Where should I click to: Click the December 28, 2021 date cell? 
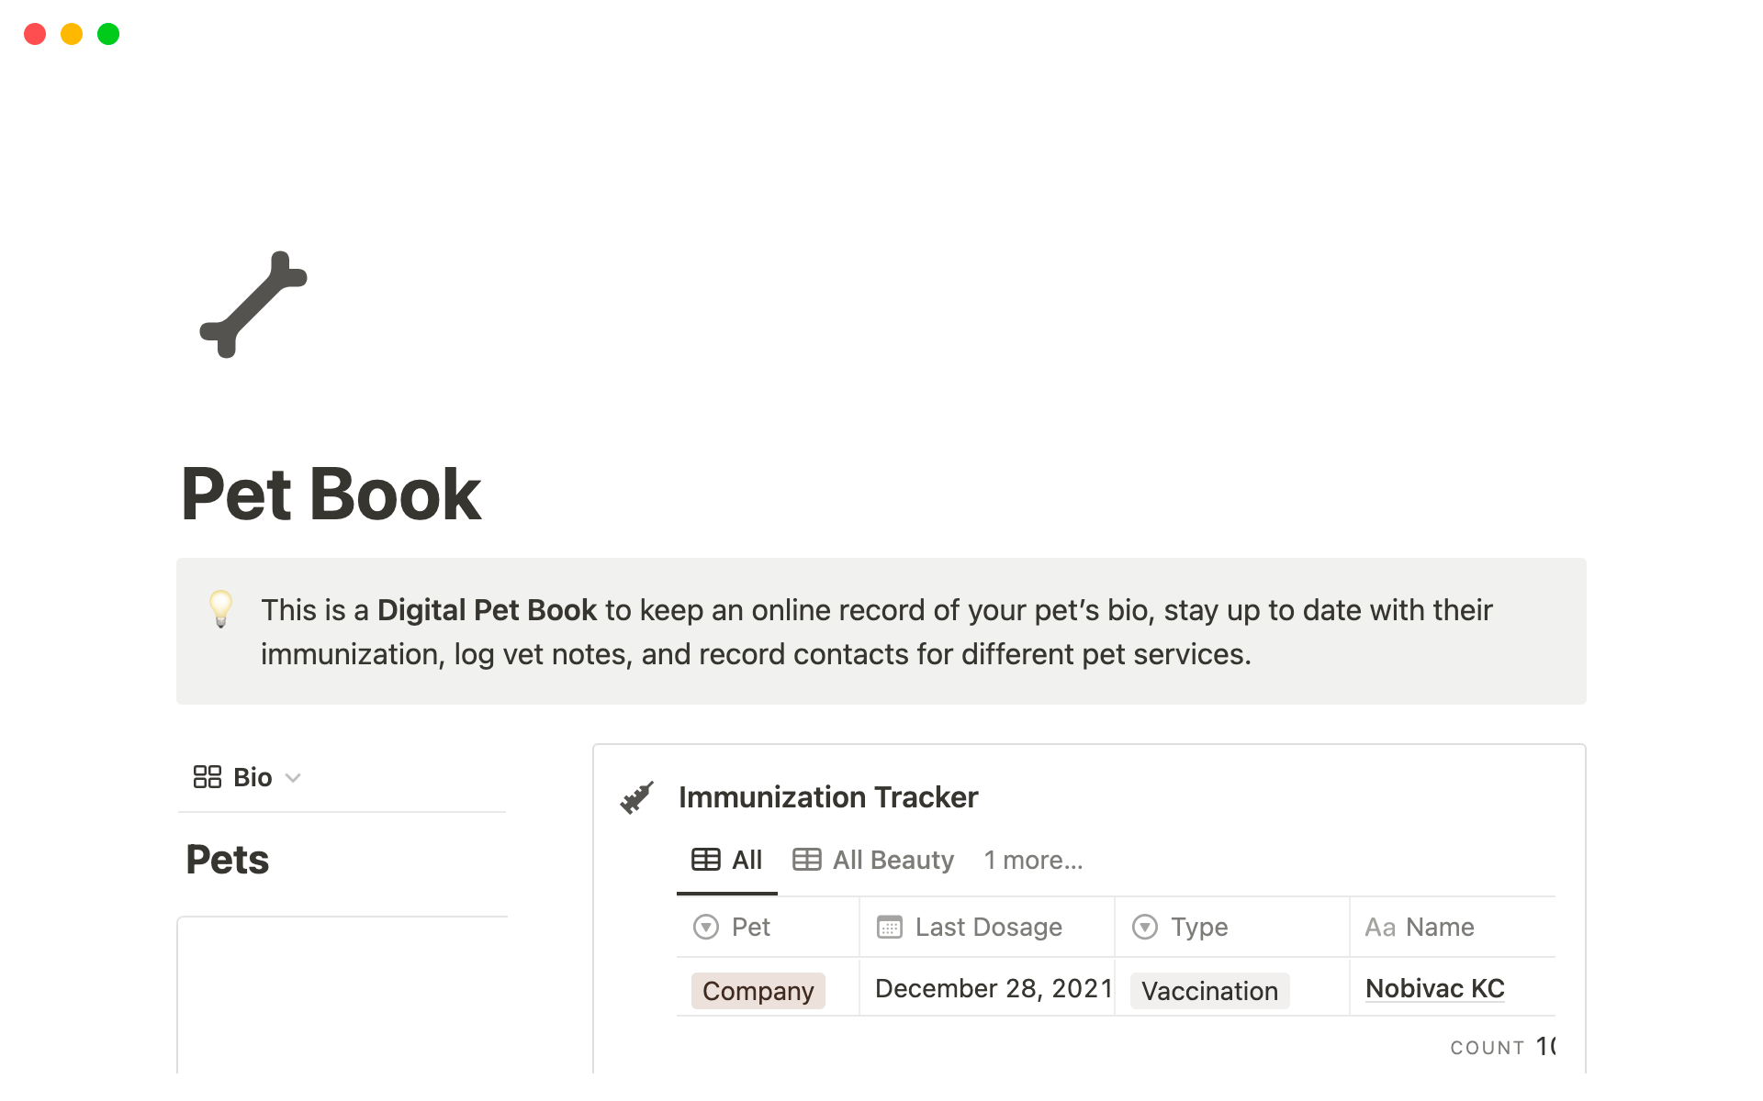[993, 988]
